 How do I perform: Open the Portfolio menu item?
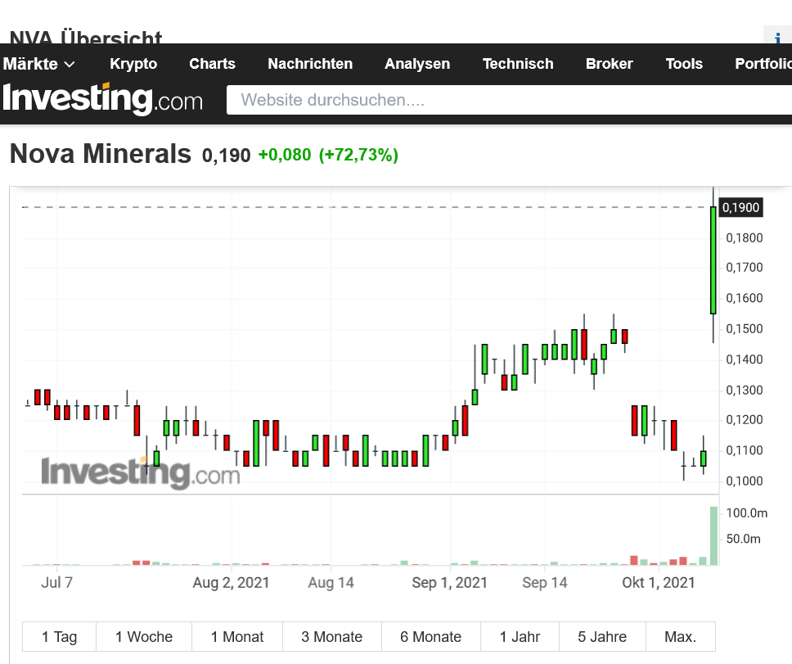pyautogui.click(x=763, y=64)
